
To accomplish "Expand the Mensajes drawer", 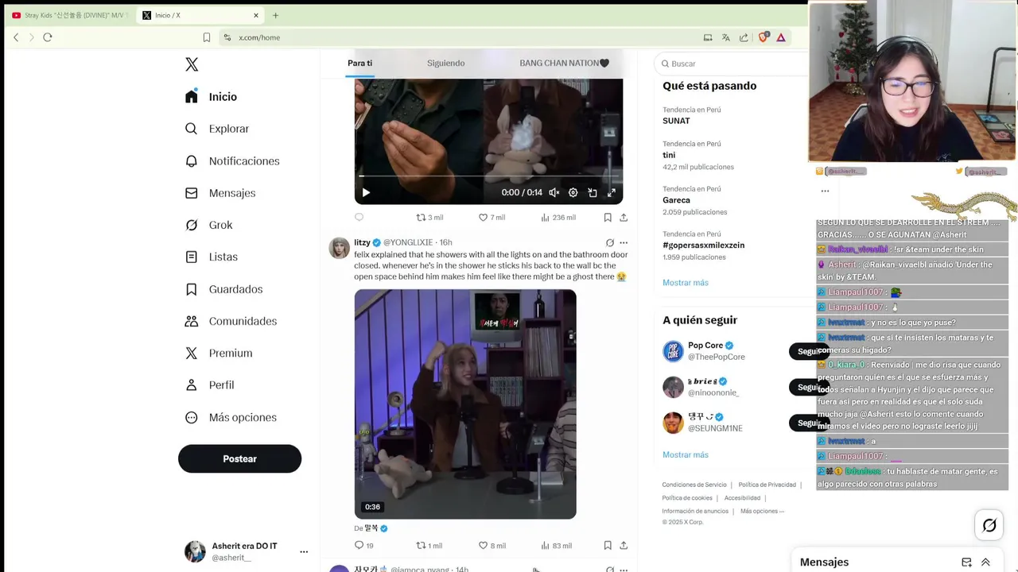I will [985, 562].
